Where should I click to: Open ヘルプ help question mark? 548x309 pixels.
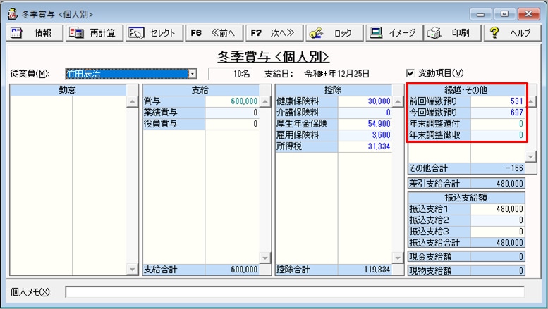[494, 33]
